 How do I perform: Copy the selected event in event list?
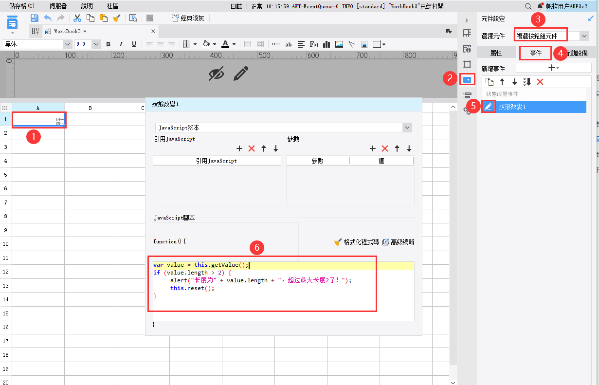[490, 82]
